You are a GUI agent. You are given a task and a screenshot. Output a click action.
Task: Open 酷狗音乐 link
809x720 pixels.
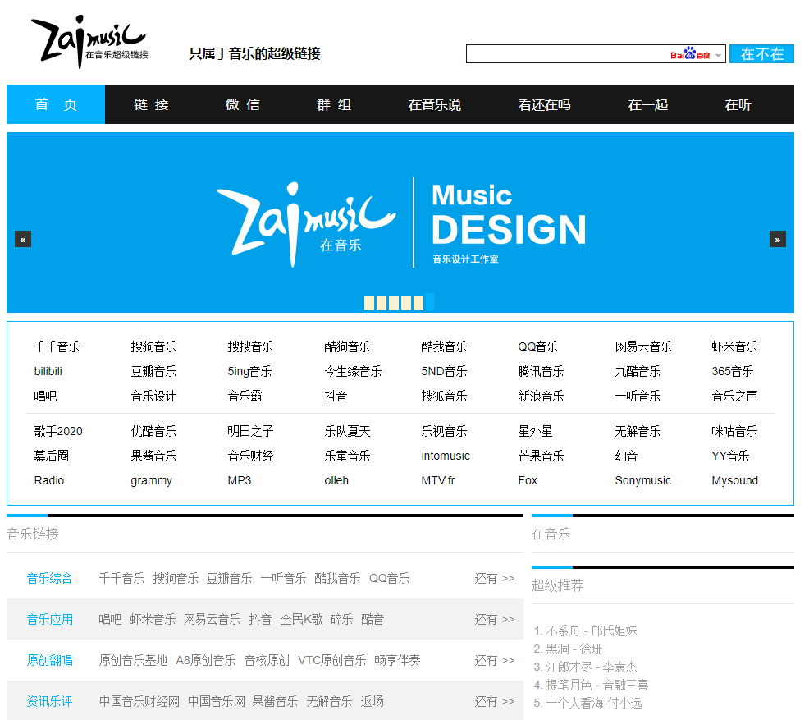pyautogui.click(x=347, y=346)
